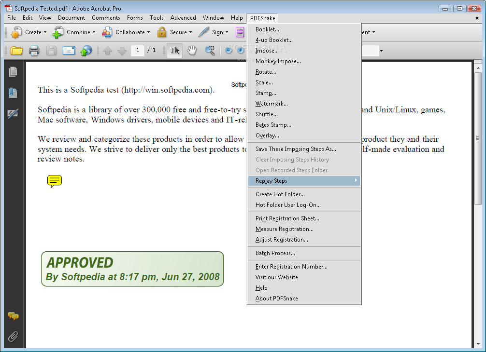Image resolution: width=486 pixels, height=352 pixels.
Task: Select Stamp... menu entry
Action: 304,93
